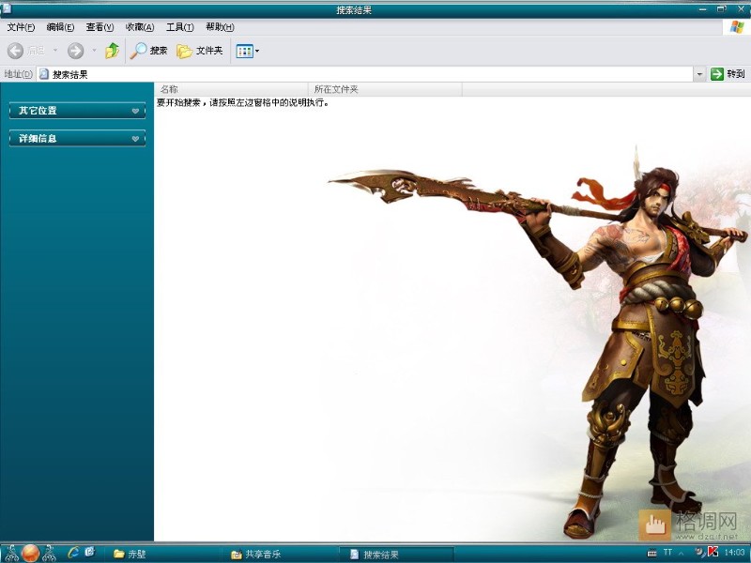Click the Forward navigation arrow icon
Viewport: 751px width, 563px height.
(75, 51)
